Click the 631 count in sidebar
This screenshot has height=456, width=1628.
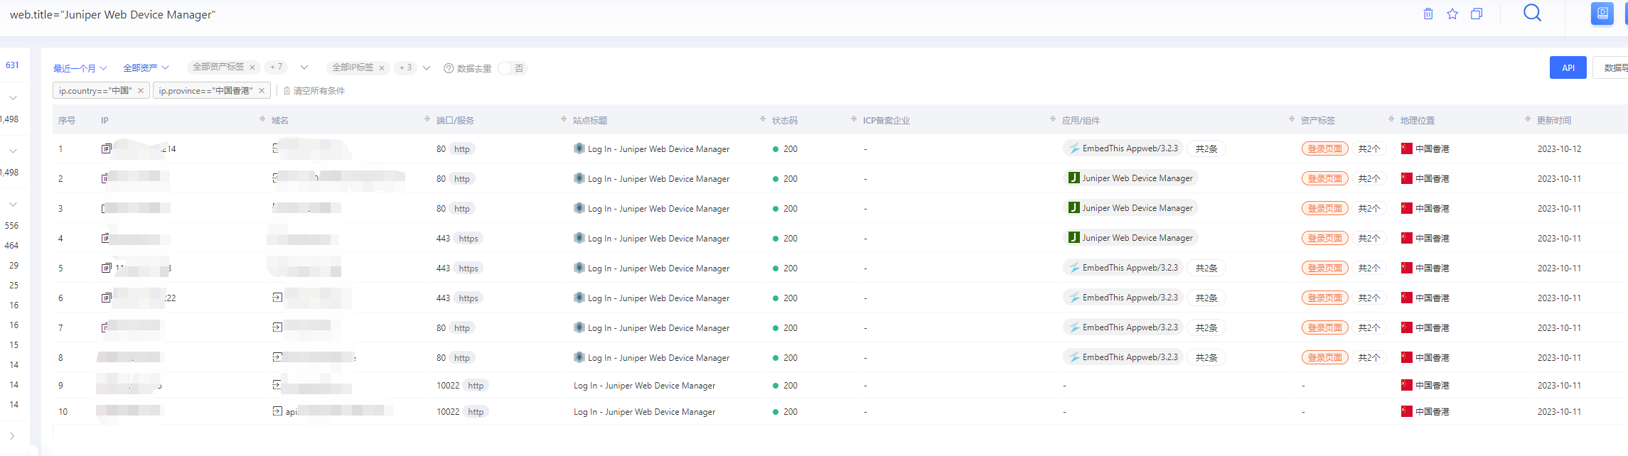click(x=12, y=65)
